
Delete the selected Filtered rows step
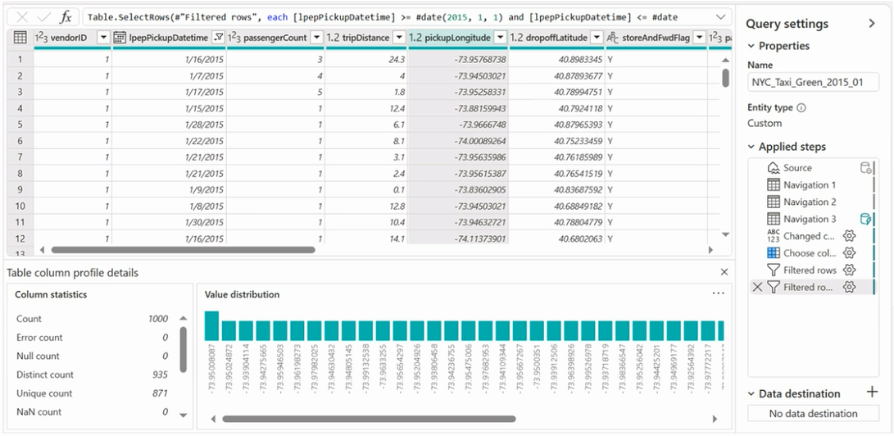(757, 287)
